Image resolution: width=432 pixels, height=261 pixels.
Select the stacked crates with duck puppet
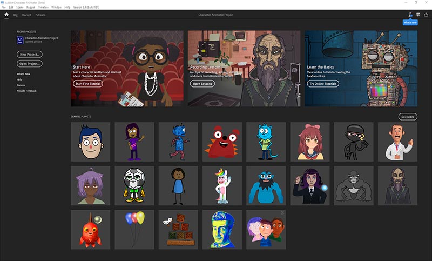[x=178, y=230]
